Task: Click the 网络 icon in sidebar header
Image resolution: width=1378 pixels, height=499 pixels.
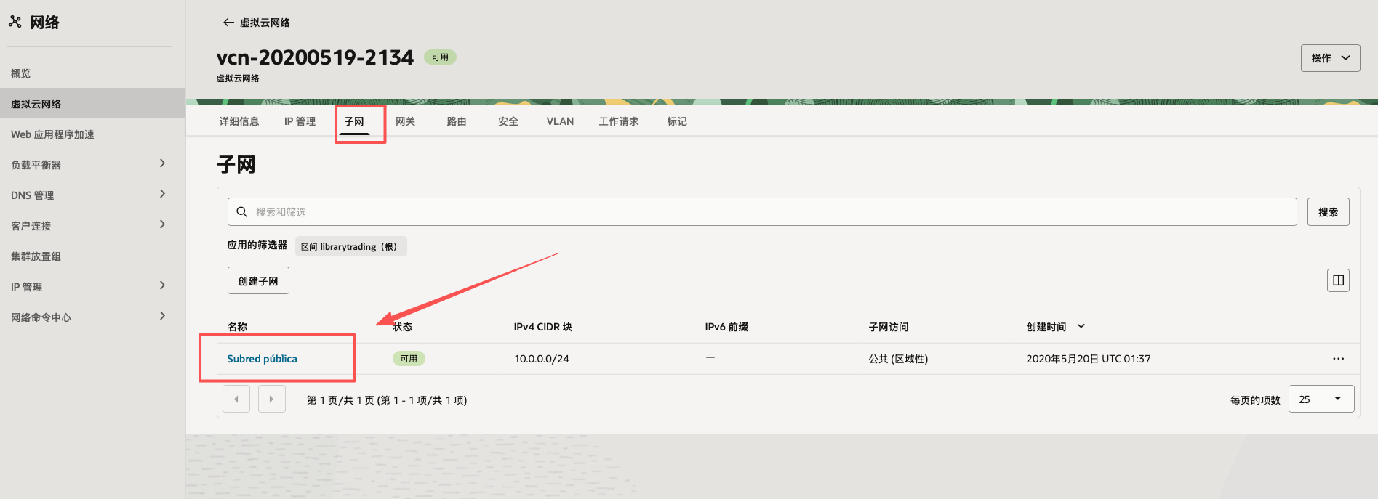Action: [x=15, y=22]
